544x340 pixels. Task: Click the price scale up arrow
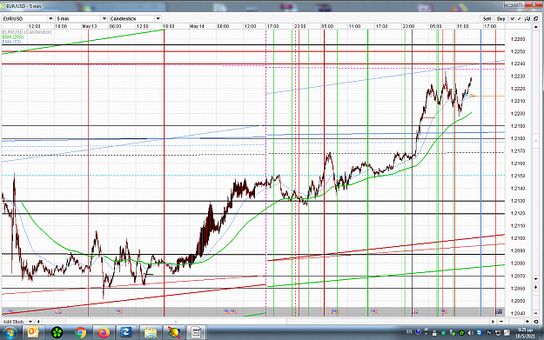(535, 27)
